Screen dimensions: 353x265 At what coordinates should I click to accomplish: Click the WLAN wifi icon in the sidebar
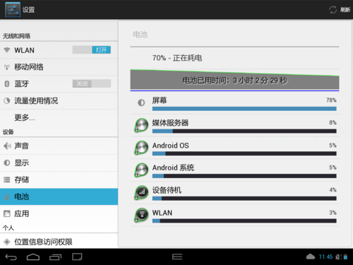7,50
